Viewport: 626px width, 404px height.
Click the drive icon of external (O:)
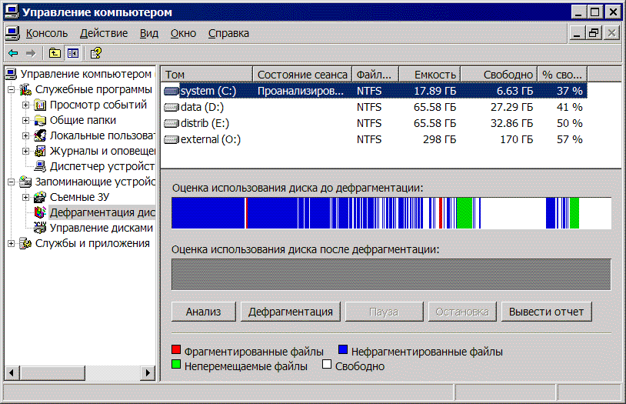pos(171,139)
